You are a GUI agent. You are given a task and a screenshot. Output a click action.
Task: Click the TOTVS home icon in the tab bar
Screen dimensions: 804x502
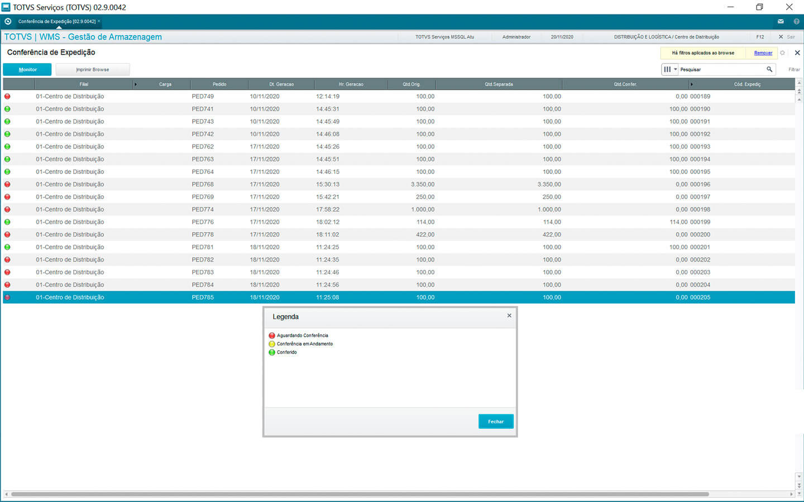[x=8, y=21]
